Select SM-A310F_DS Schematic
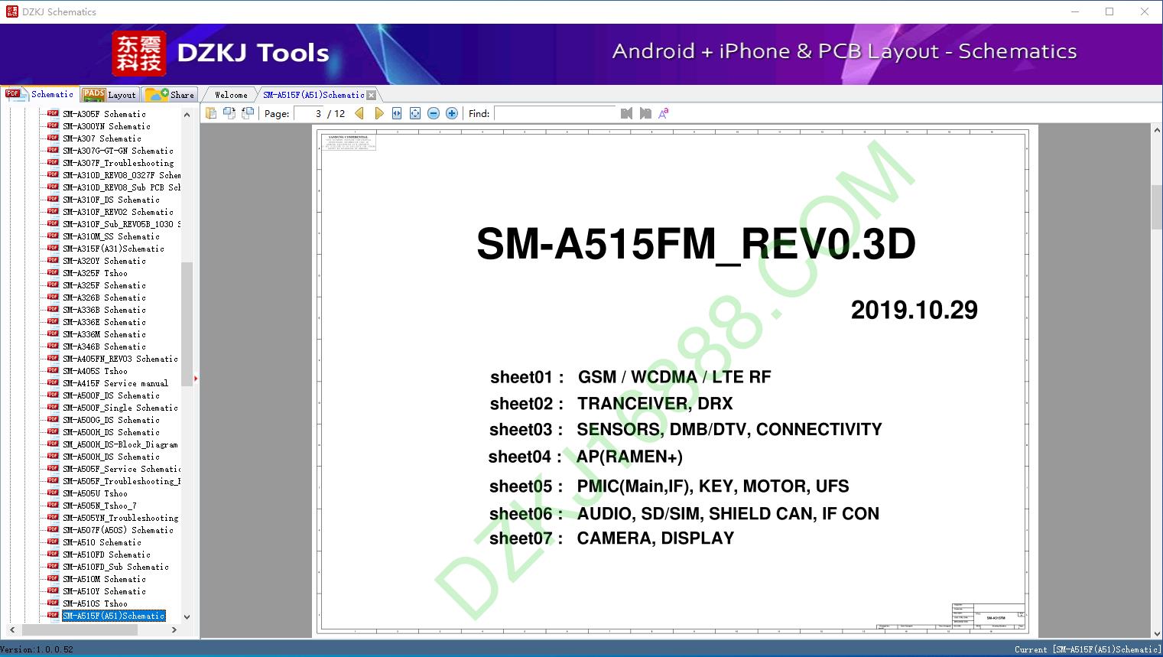 coord(111,200)
